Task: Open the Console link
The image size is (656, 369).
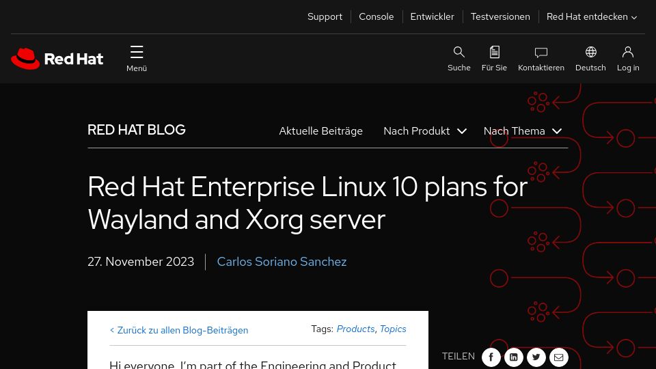Action: pyautogui.click(x=376, y=16)
